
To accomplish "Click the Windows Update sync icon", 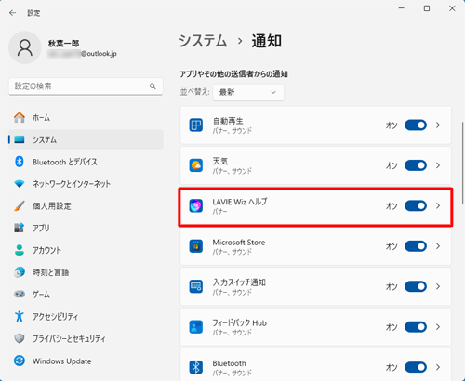I will click(x=20, y=361).
